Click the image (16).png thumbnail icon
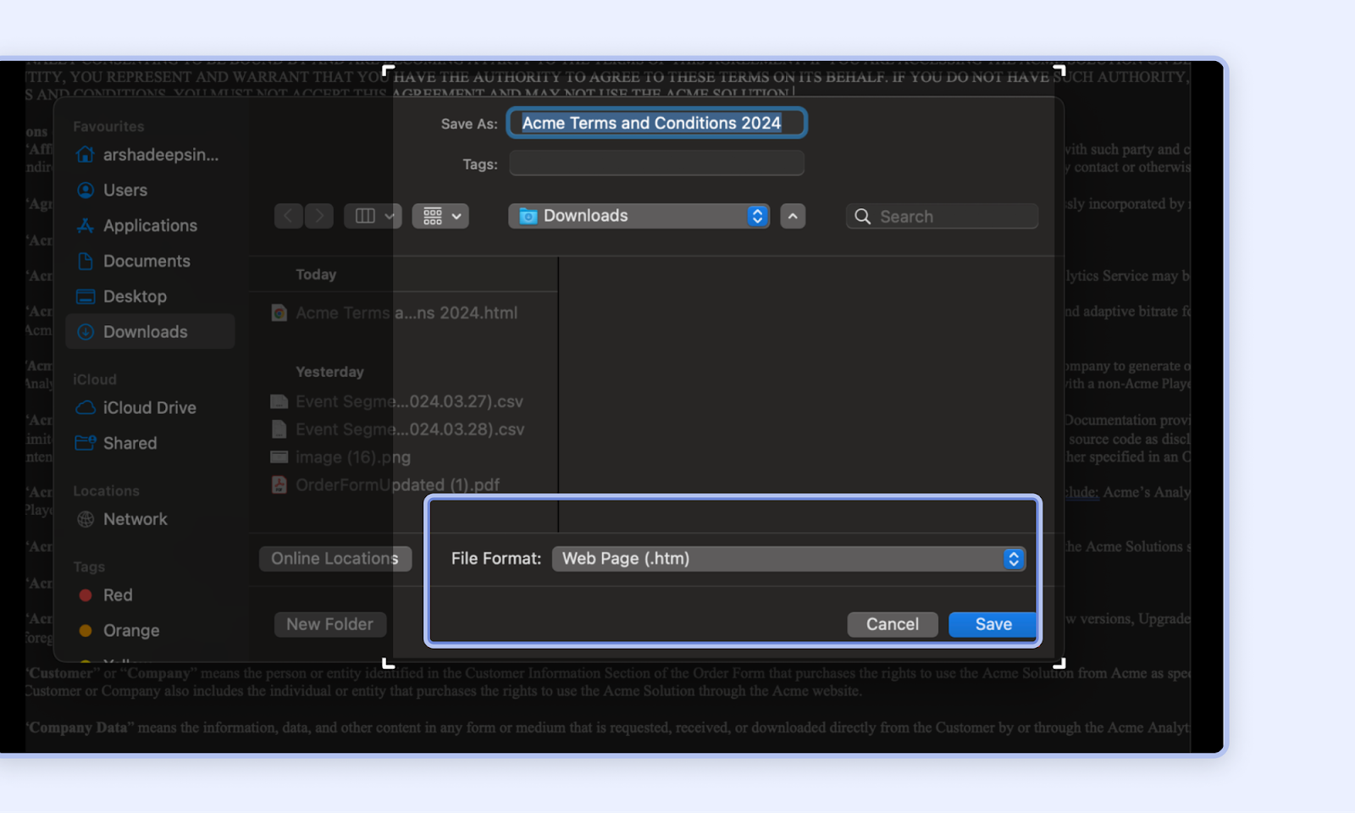Viewport: 1355px width, 813px height. (x=279, y=457)
